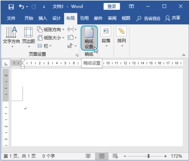Switch to Print Layout view
This screenshot has width=190, height=161.
102,156
